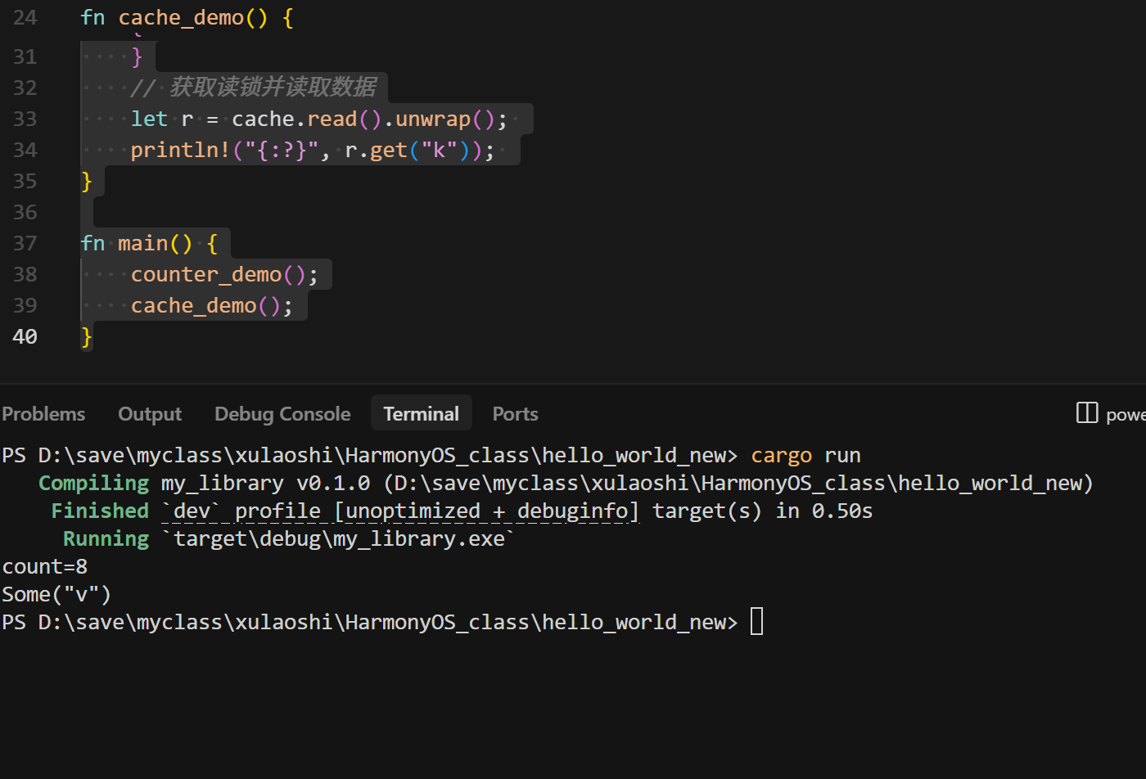1146x779 pixels.
Task: Click the terminal profile icon beside 'powe'
Action: coord(1086,413)
